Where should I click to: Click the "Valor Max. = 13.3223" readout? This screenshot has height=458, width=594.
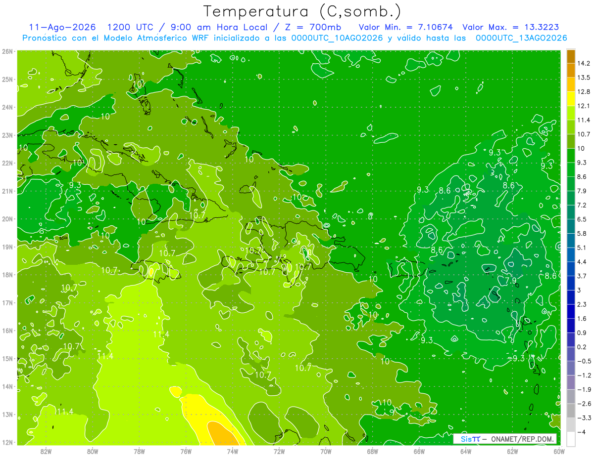[511, 27]
